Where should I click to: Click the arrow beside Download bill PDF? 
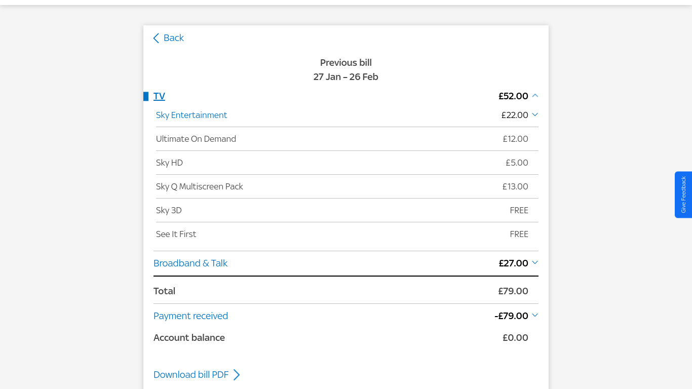pyautogui.click(x=237, y=375)
